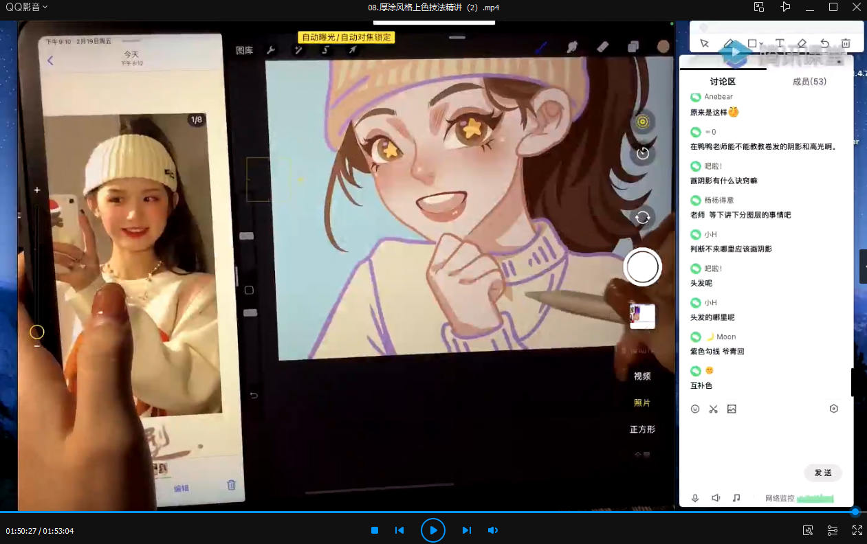Select the annotation toolbar eraser
867x544 pixels.
click(802, 43)
